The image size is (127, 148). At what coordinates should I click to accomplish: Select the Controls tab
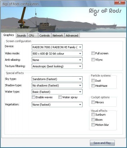(x=45, y=35)
